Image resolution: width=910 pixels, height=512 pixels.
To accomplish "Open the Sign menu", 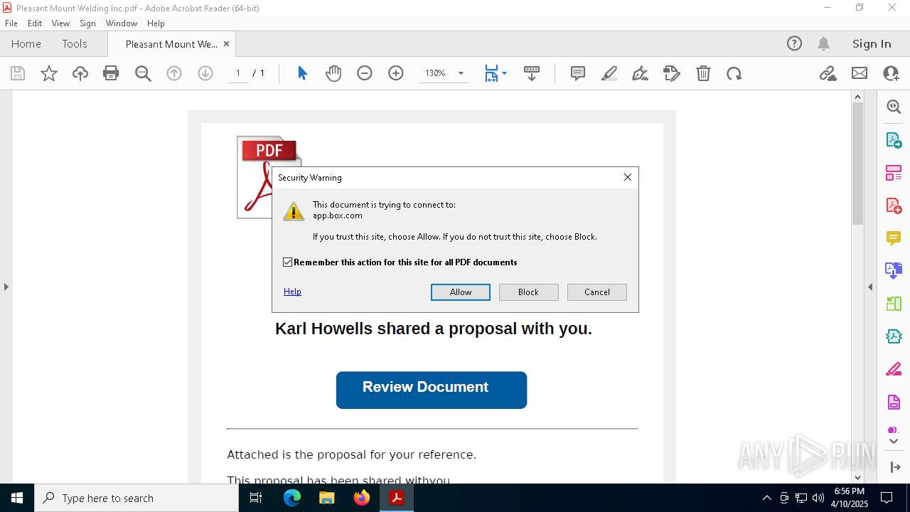I will [87, 23].
